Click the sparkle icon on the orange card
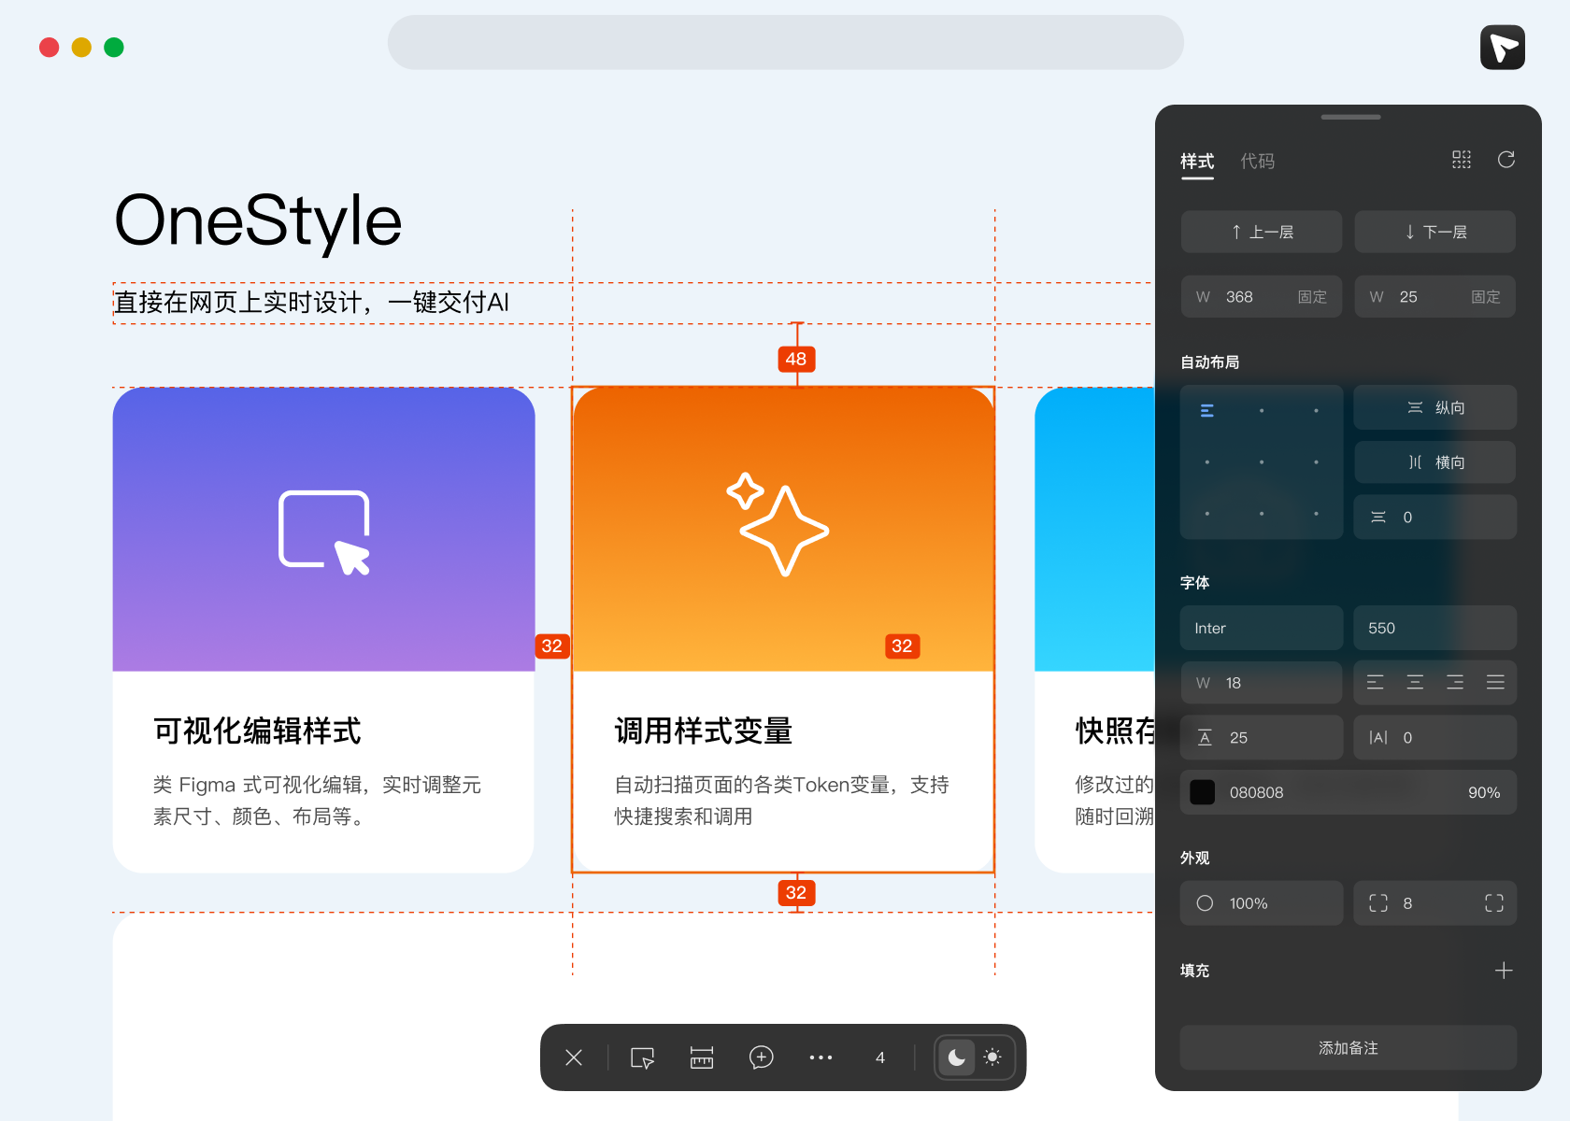Viewport: 1570px width, 1121px height. (x=778, y=523)
